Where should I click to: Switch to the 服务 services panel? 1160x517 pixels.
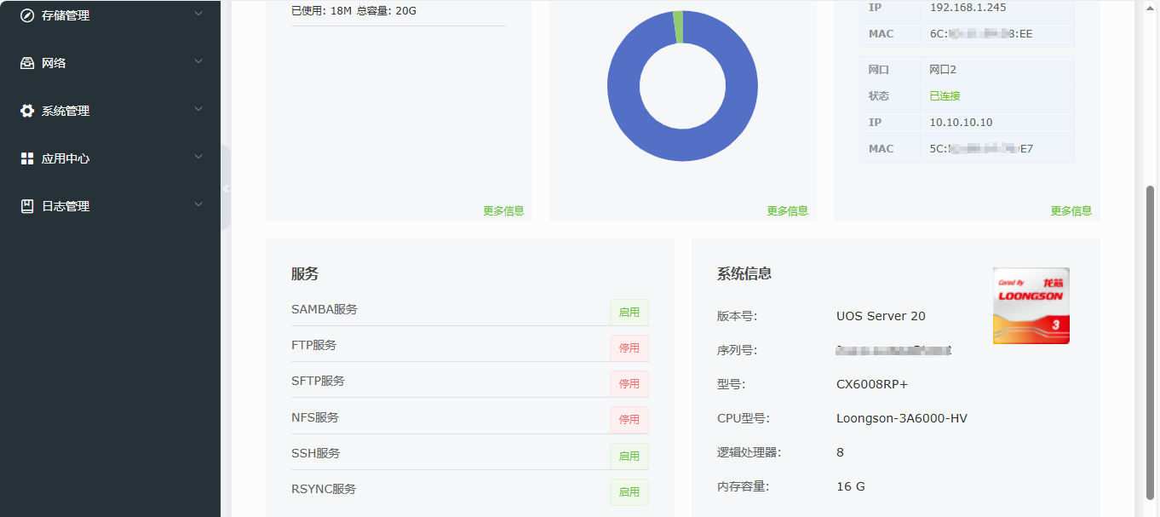pyautogui.click(x=306, y=273)
